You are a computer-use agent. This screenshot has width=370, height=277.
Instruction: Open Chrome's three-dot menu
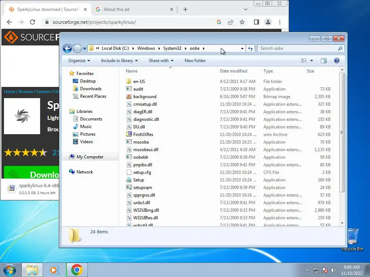[280, 22]
